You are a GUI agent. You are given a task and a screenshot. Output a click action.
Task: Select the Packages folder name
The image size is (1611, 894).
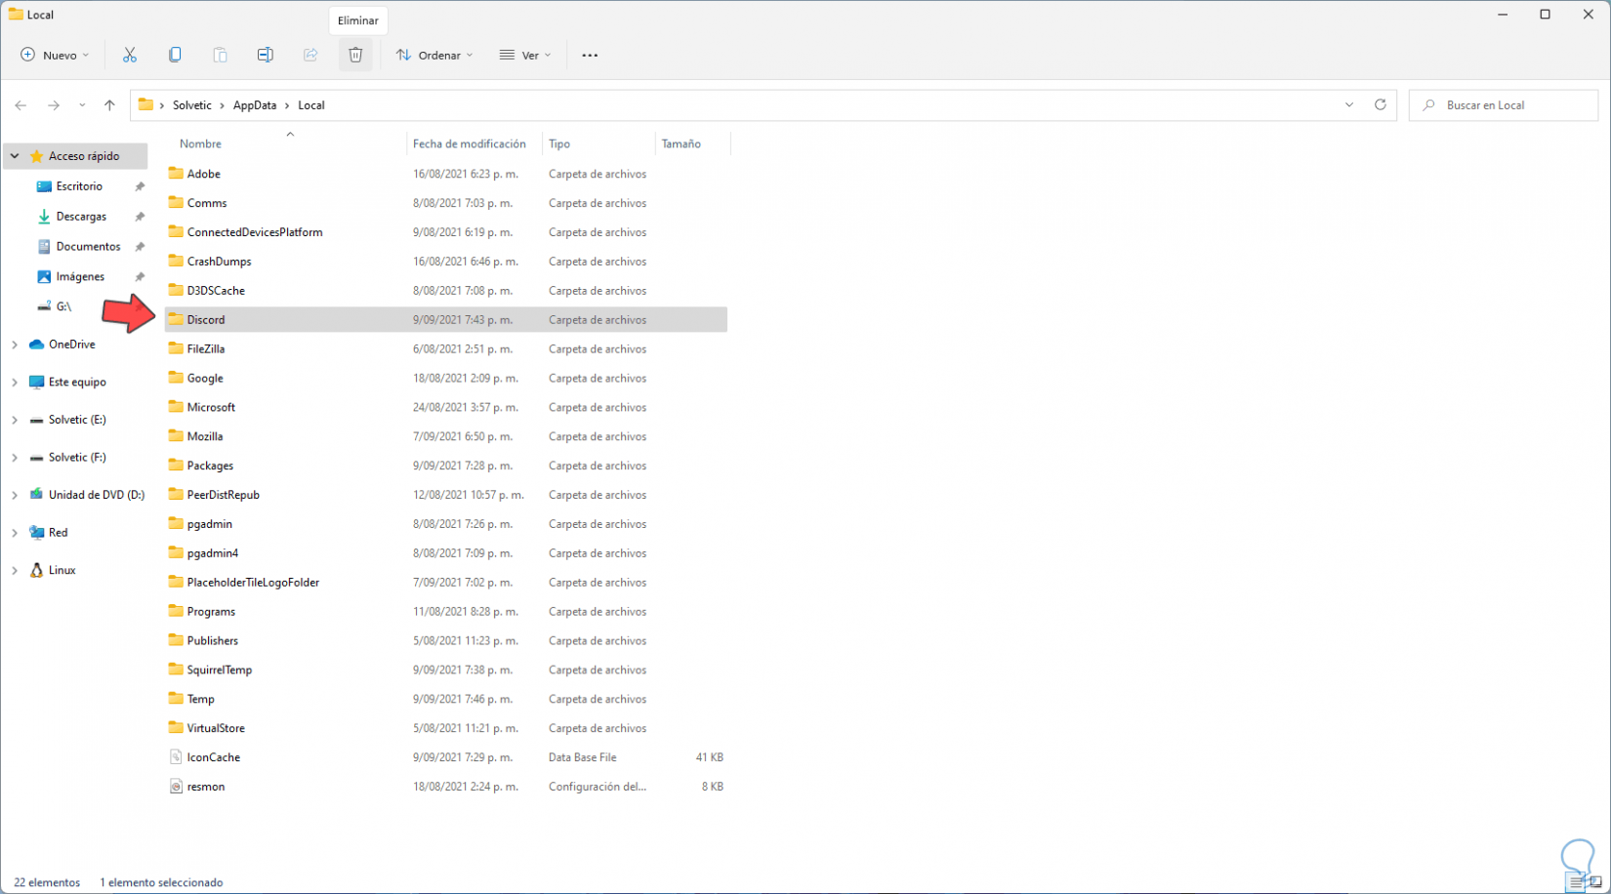tap(210, 466)
